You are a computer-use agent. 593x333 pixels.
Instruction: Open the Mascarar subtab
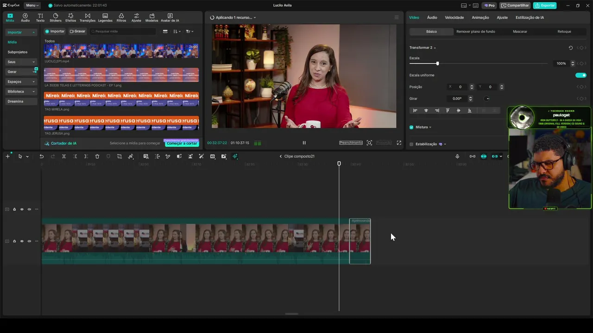(x=520, y=31)
